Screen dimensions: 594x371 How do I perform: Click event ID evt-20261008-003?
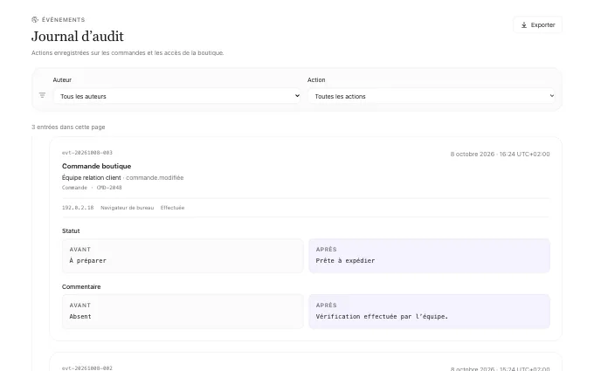(x=87, y=153)
